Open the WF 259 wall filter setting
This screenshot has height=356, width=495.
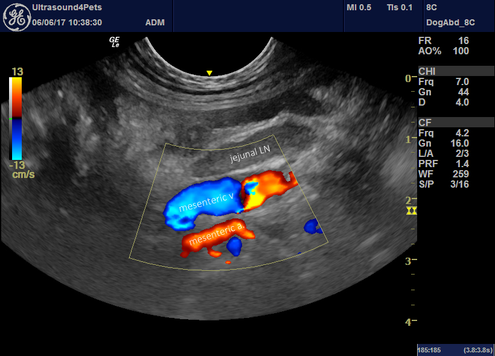[x=441, y=173]
